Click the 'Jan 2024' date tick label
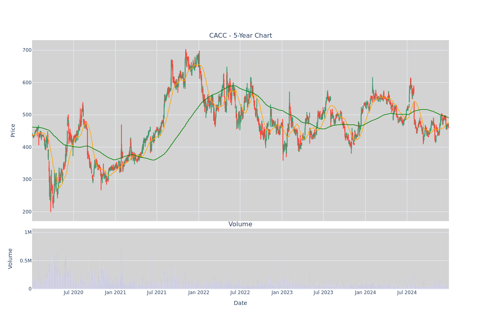Screen dimensions: 481x321 pyautogui.click(x=366, y=293)
